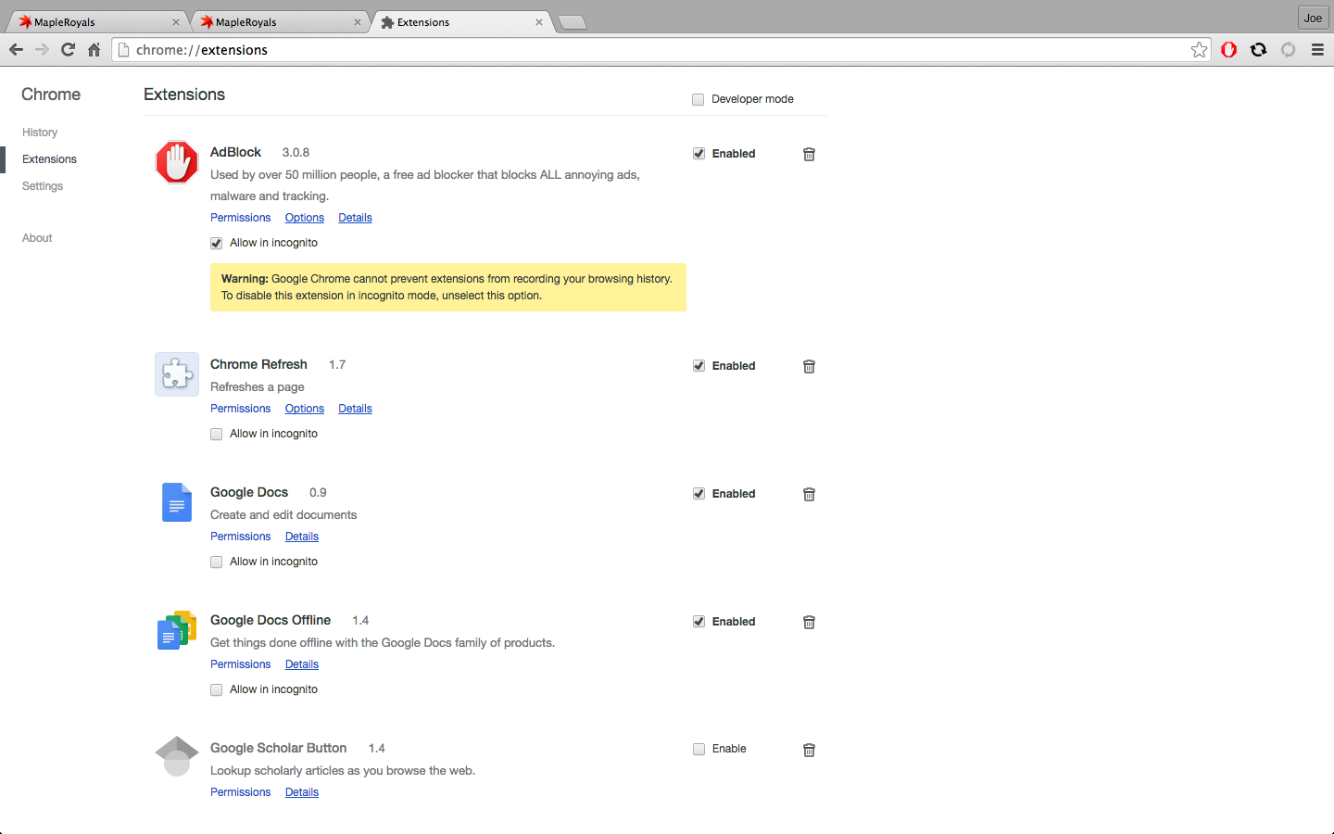Select Extensions in the Chrome sidebar
Viewport: 1334px width, 834px height.
[49, 159]
